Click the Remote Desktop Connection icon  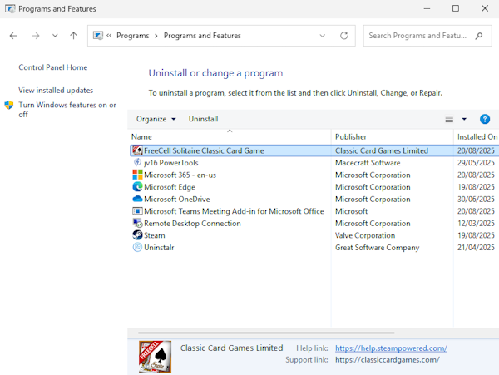[137, 223]
